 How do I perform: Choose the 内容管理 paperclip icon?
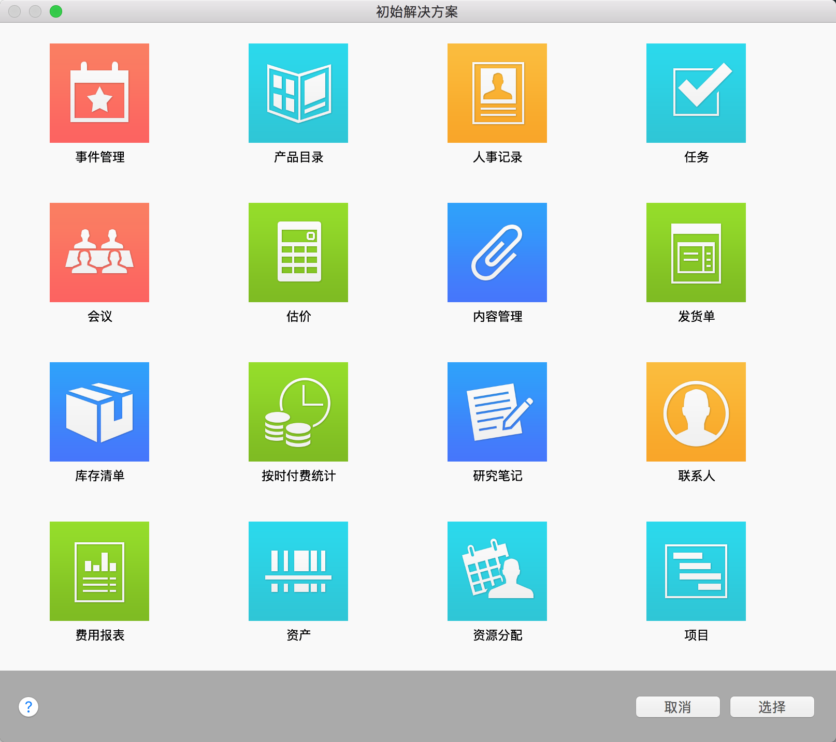[x=497, y=253]
